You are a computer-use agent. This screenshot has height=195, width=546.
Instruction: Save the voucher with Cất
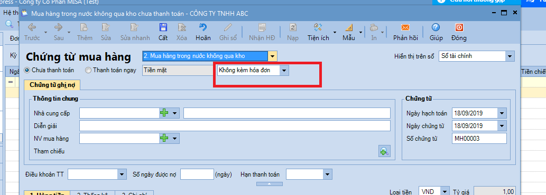click(x=163, y=32)
